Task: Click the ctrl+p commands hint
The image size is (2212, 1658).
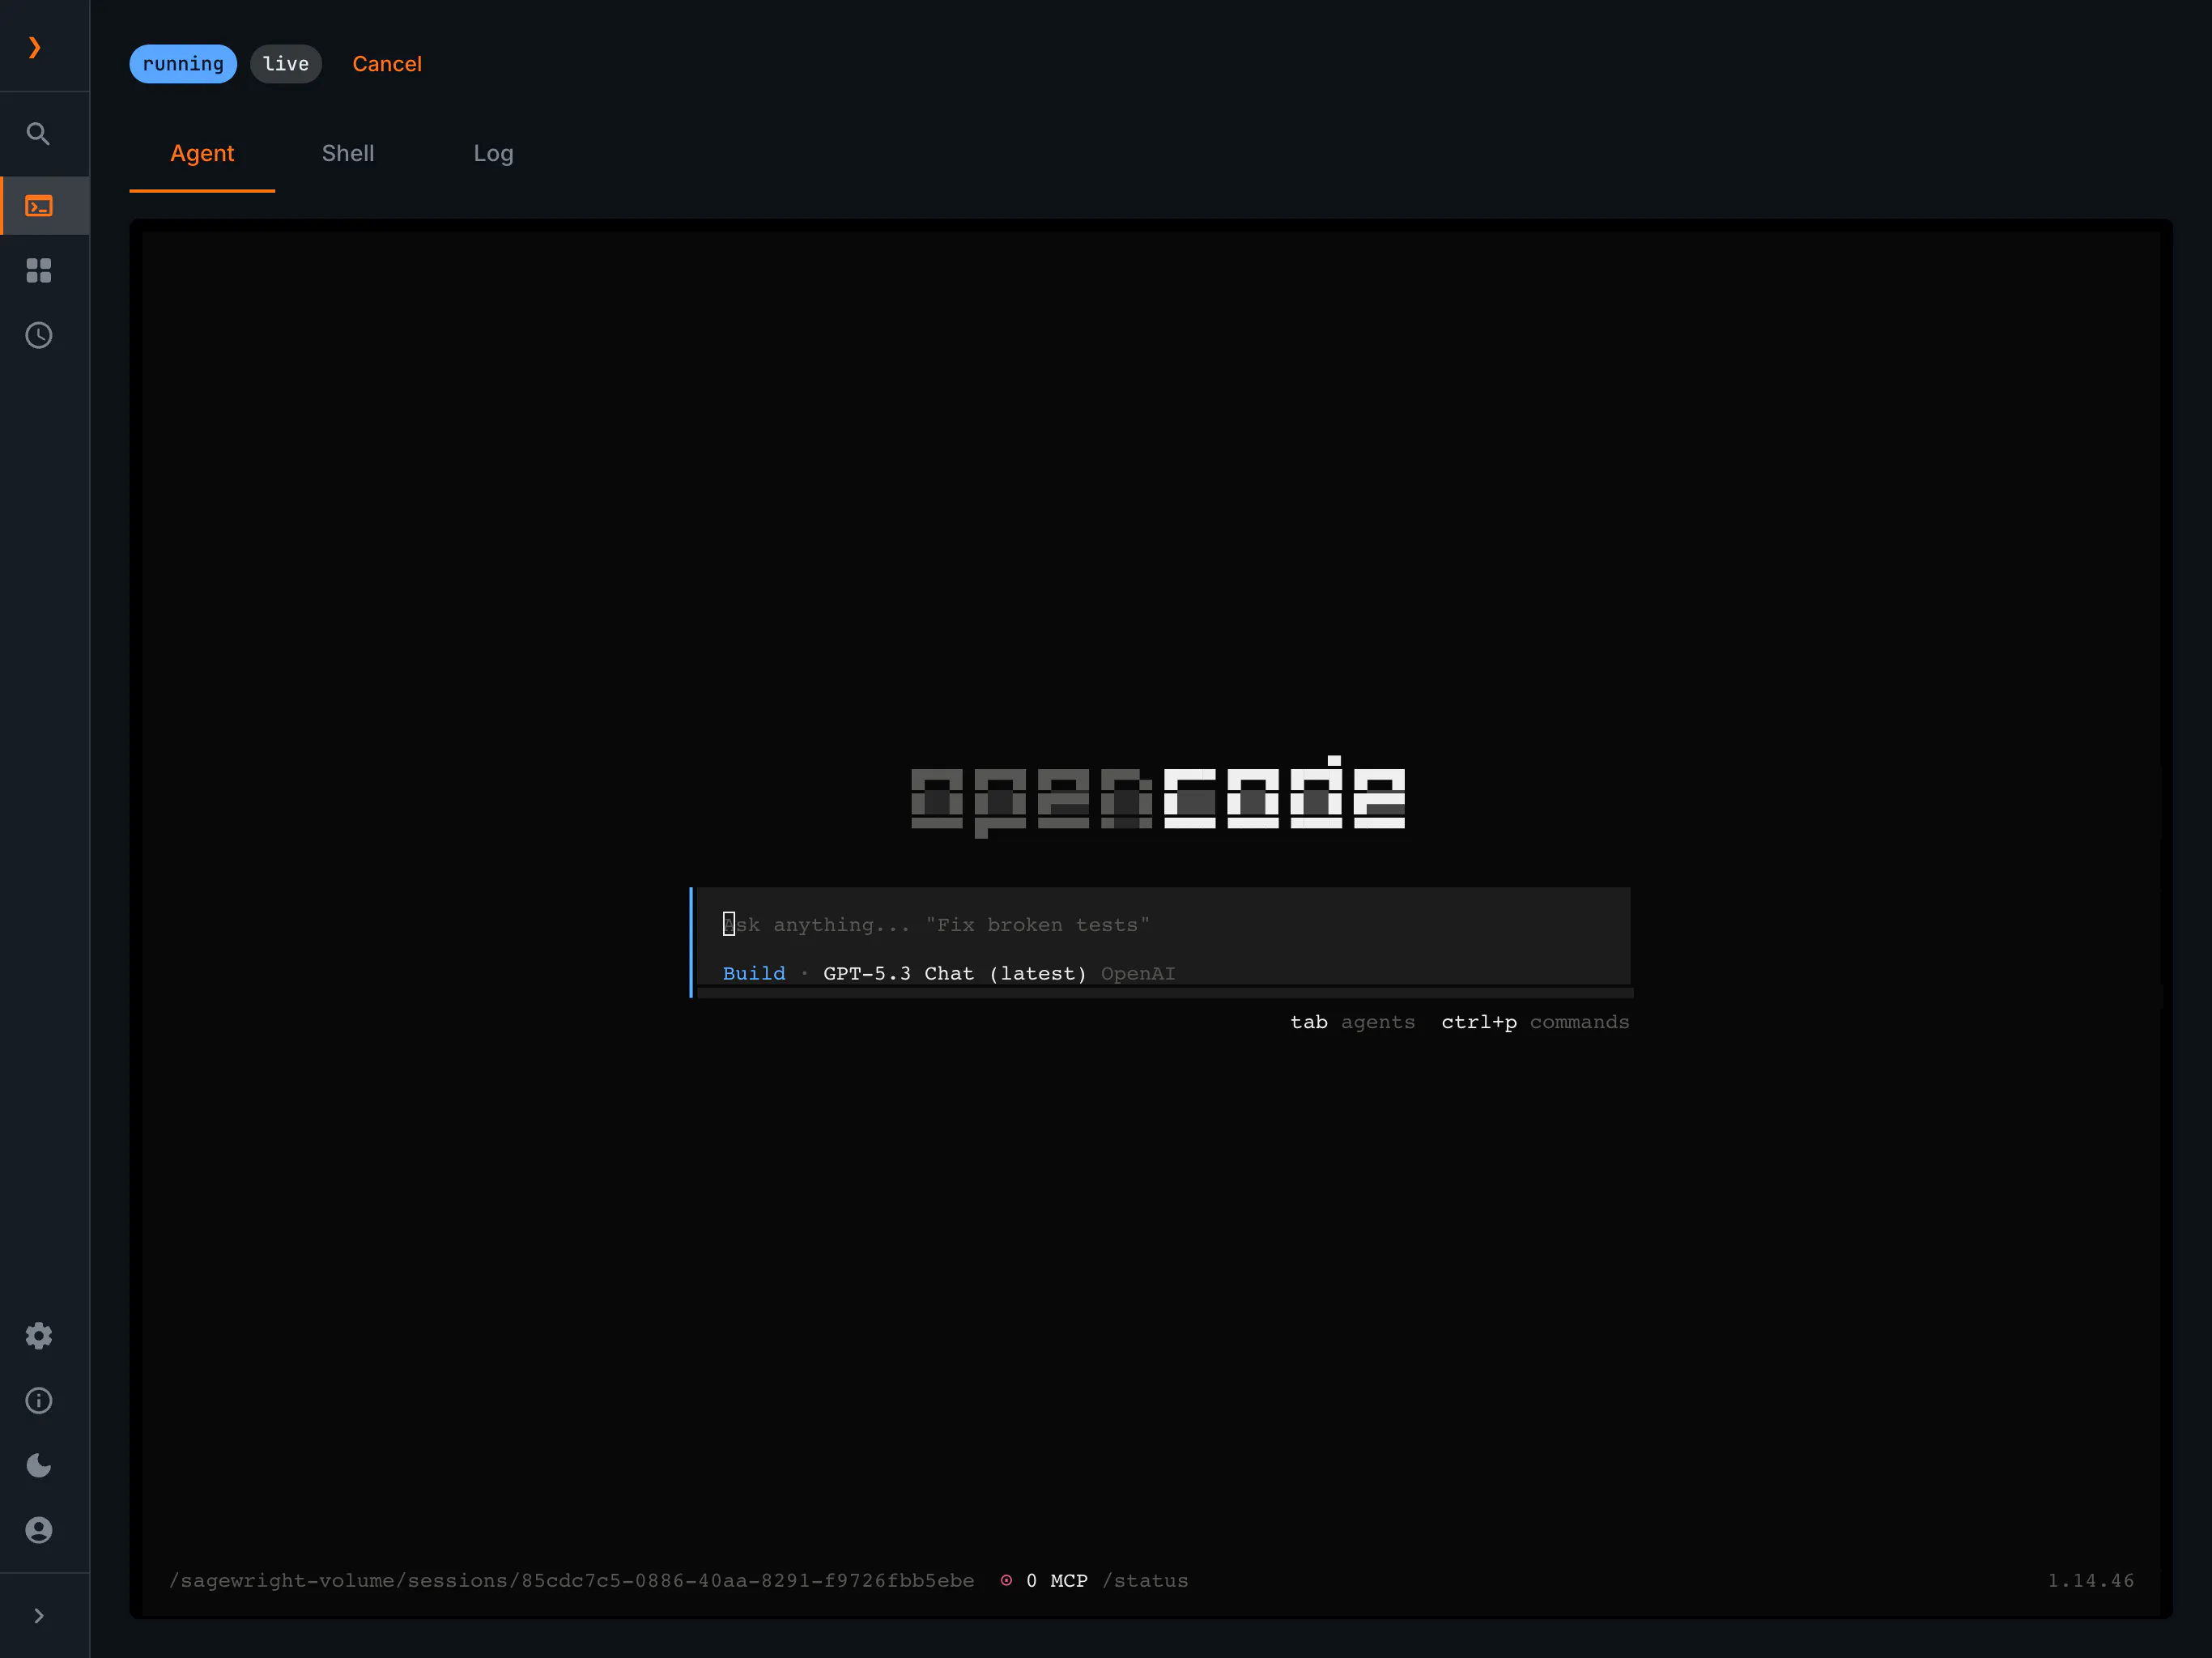Action: [1535, 1022]
